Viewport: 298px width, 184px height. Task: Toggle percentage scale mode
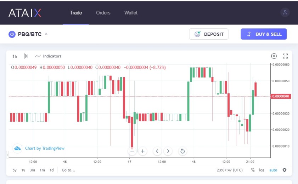253,170
